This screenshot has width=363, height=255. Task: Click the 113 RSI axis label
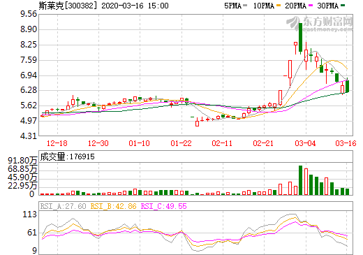[x=30, y=214]
